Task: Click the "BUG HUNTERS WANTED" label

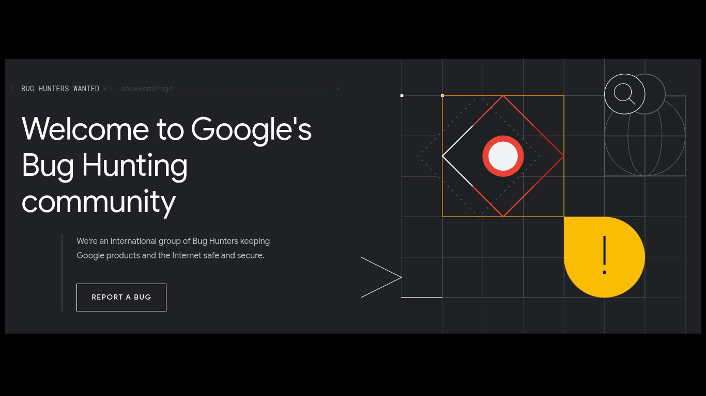Action: tap(60, 89)
